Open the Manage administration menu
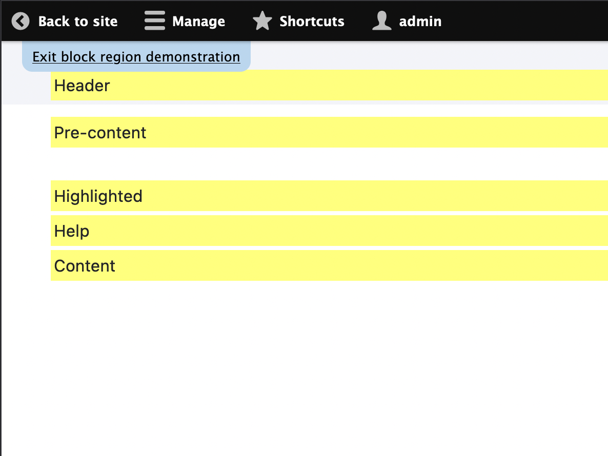The height and width of the screenshot is (456, 608). tap(198, 21)
